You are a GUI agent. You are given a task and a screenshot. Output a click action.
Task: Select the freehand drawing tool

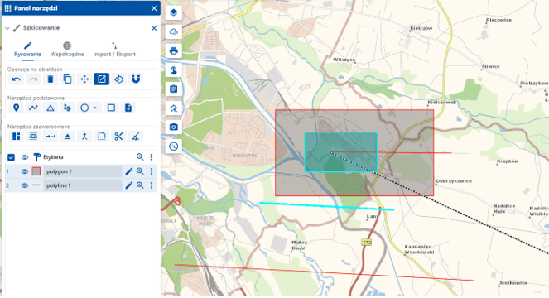point(67,108)
